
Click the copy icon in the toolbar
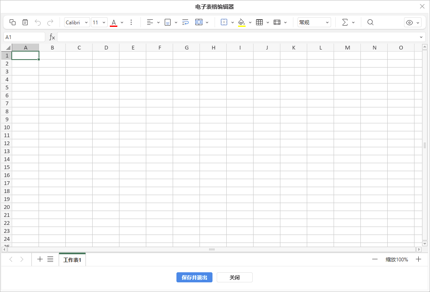[x=13, y=22]
